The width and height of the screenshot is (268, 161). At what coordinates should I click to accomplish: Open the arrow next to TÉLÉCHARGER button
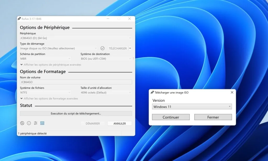point(130,48)
